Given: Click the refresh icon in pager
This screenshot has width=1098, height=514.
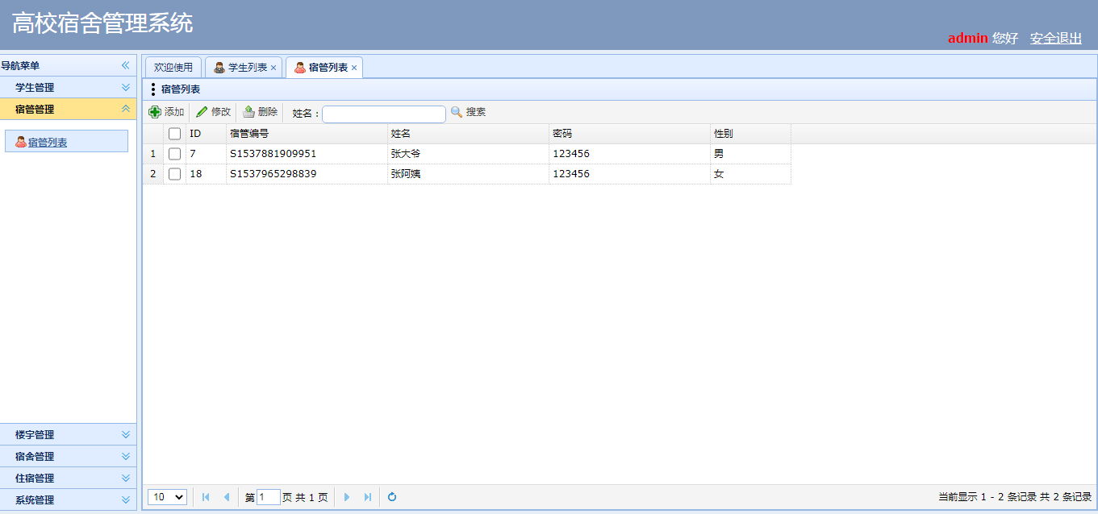Looking at the screenshot, I should coord(392,497).
